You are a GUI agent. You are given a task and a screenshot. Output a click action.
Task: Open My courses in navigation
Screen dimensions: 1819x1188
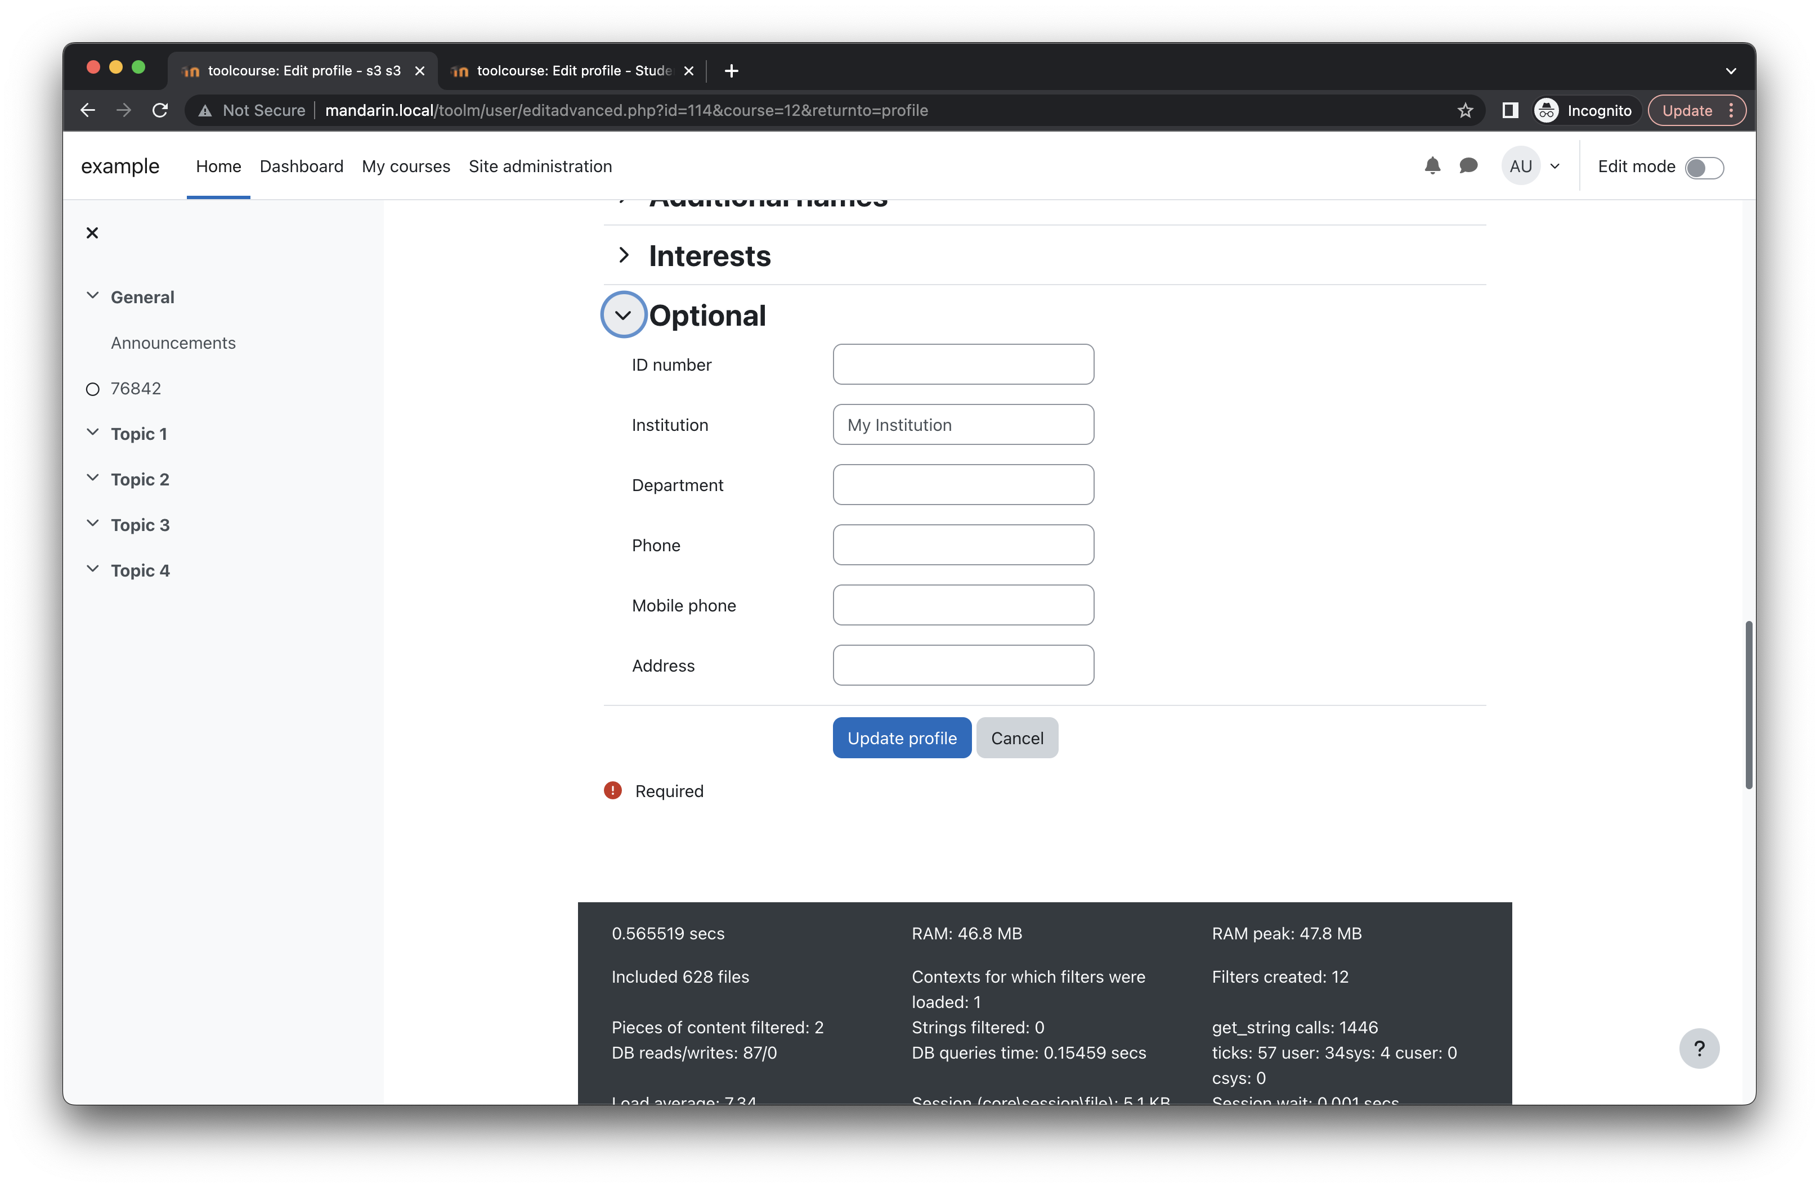point(406,166)
